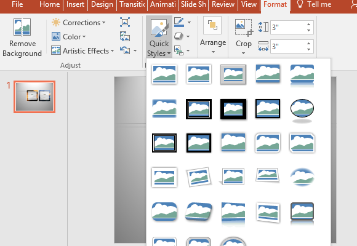
Task: Click the Compress Pictures icon
Action: pos(125,22)
